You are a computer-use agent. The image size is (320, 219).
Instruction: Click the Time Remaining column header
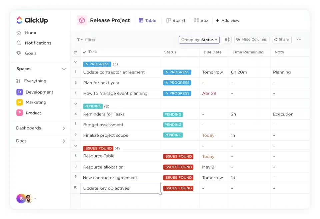(248, 52)
